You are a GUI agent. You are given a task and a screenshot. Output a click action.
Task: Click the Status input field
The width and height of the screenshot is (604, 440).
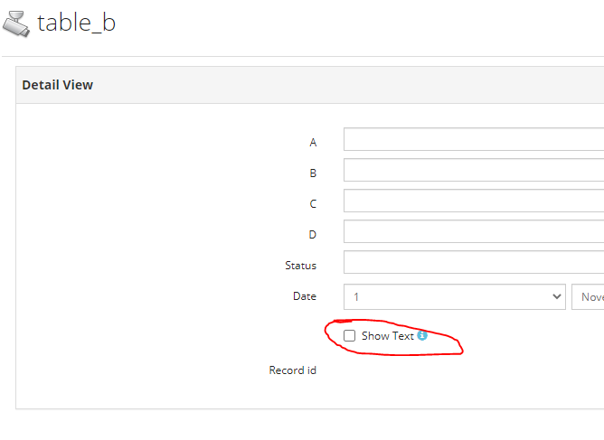click(x=474, y=262)
